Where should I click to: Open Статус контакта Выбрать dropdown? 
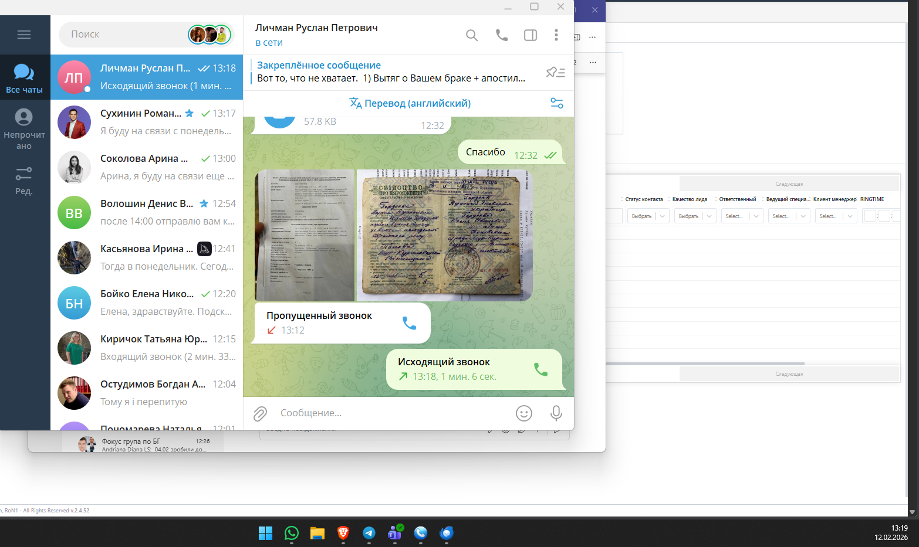coord(648,216)
